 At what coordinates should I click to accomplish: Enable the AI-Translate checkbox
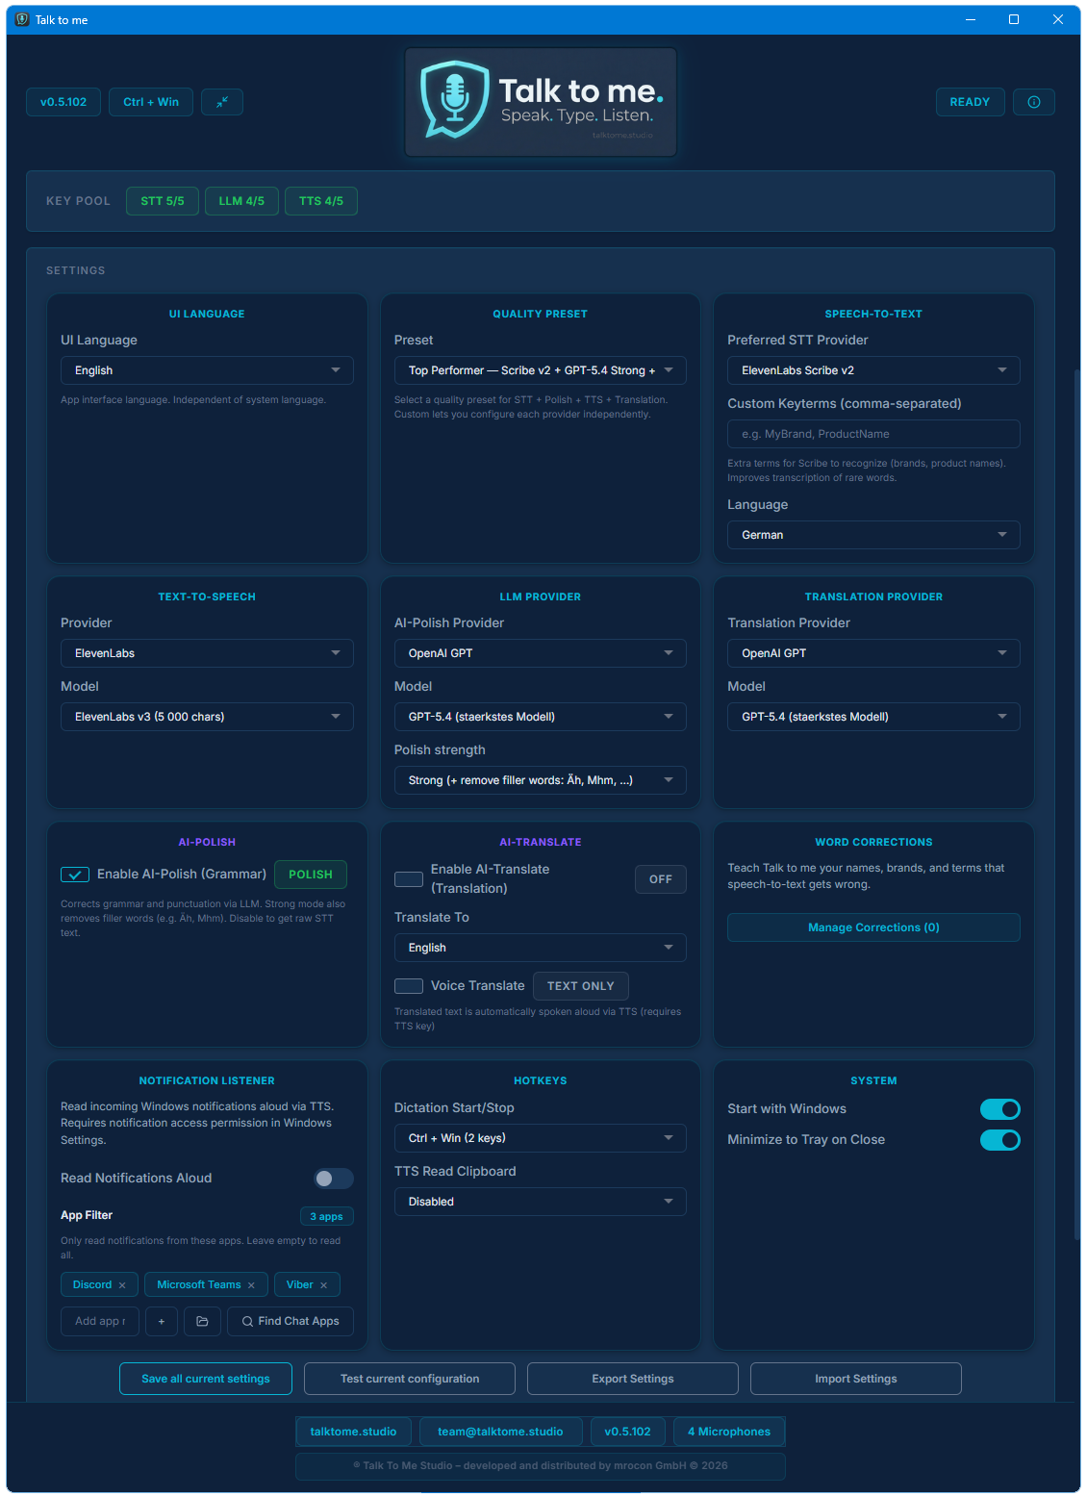click(409, 879)
